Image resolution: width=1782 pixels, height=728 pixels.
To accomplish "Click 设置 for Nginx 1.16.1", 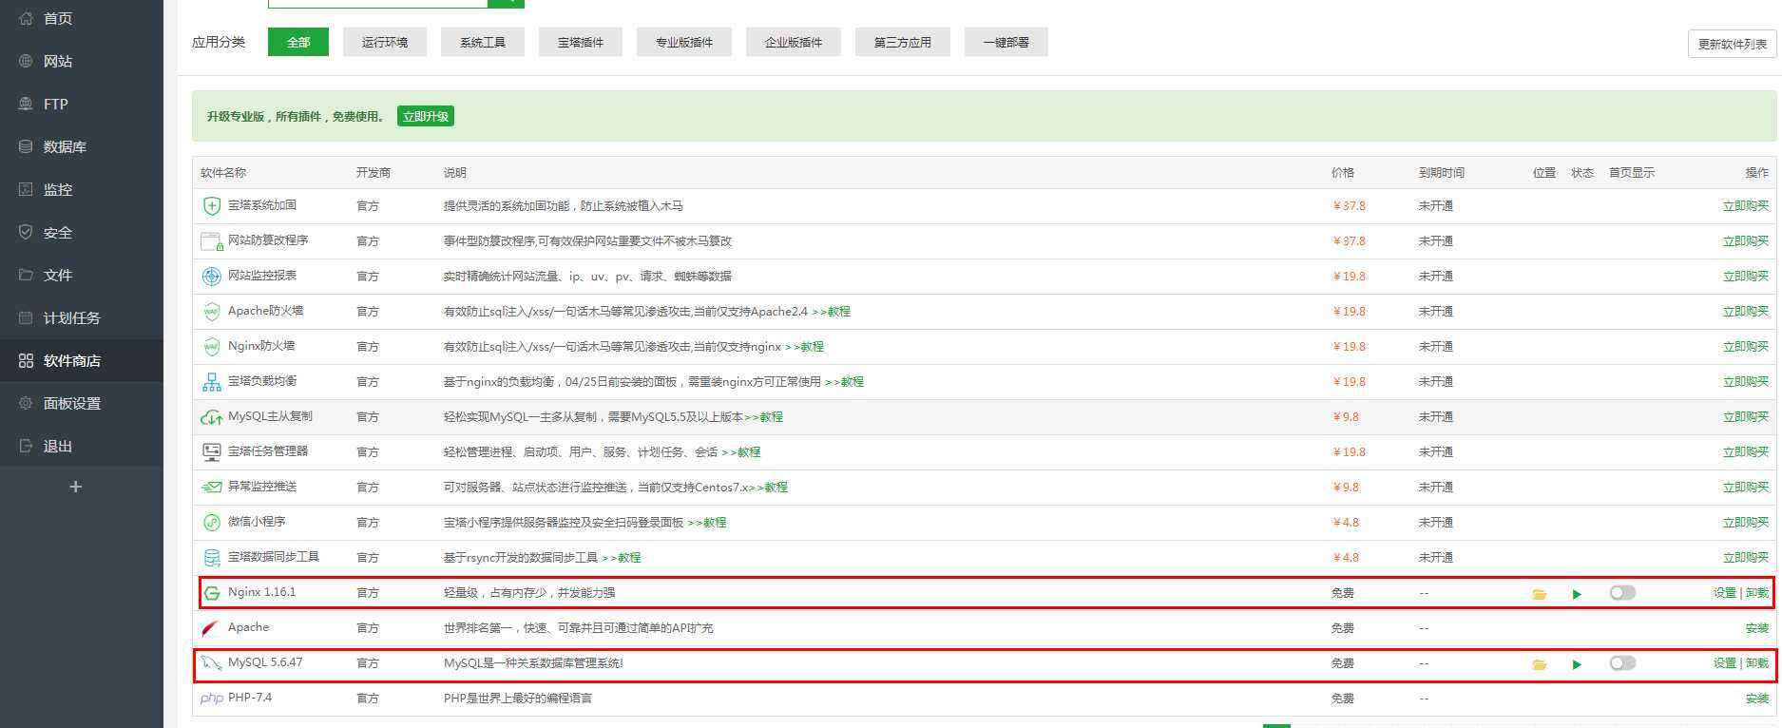I will pos(1725,593).
